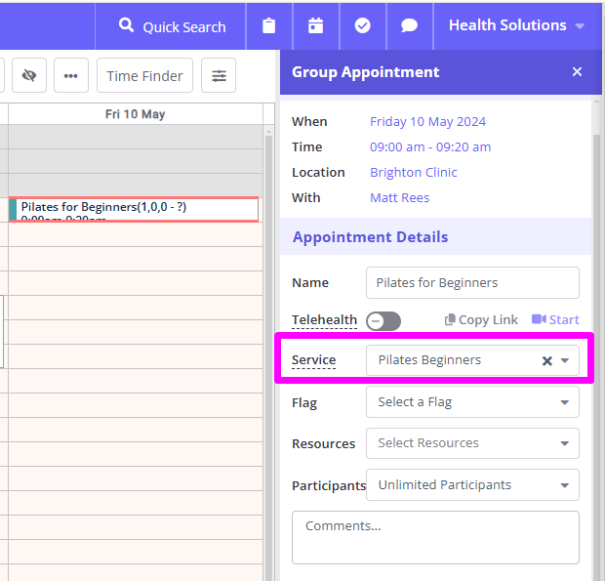This screenshot has height=581, width=605.
Task: Clear the Pilates Beginners service selection
Action: click(x=546, y=361)
